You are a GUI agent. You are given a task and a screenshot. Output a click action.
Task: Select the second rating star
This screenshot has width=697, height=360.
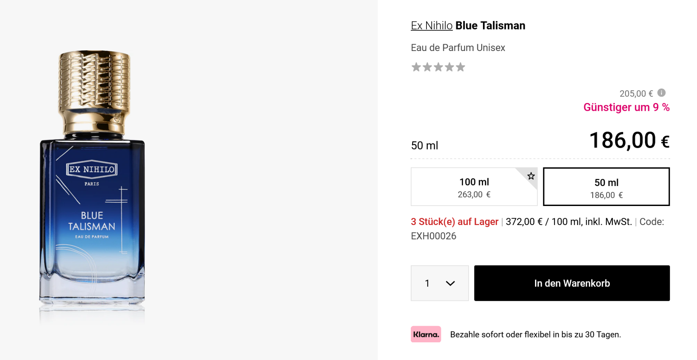click(x=427, y=67)
